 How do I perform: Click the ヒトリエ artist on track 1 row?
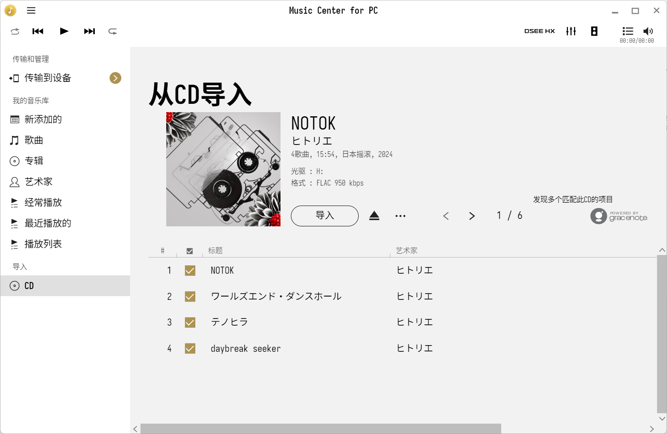(x=415, y=270)
